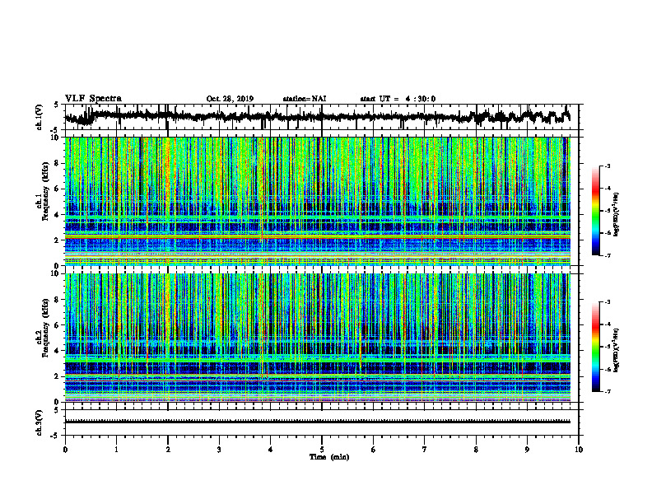Screen dimensions: 652x504
Task: Click the "-7" label on ch.2 colorbar
Action: [608, 392]
